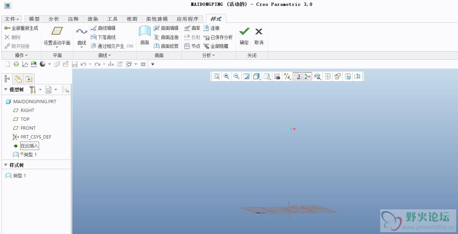Viewport: 458px width, 234px height.
Task: Select 通过相交产生 COS tool
Action: tap(112, 46)
